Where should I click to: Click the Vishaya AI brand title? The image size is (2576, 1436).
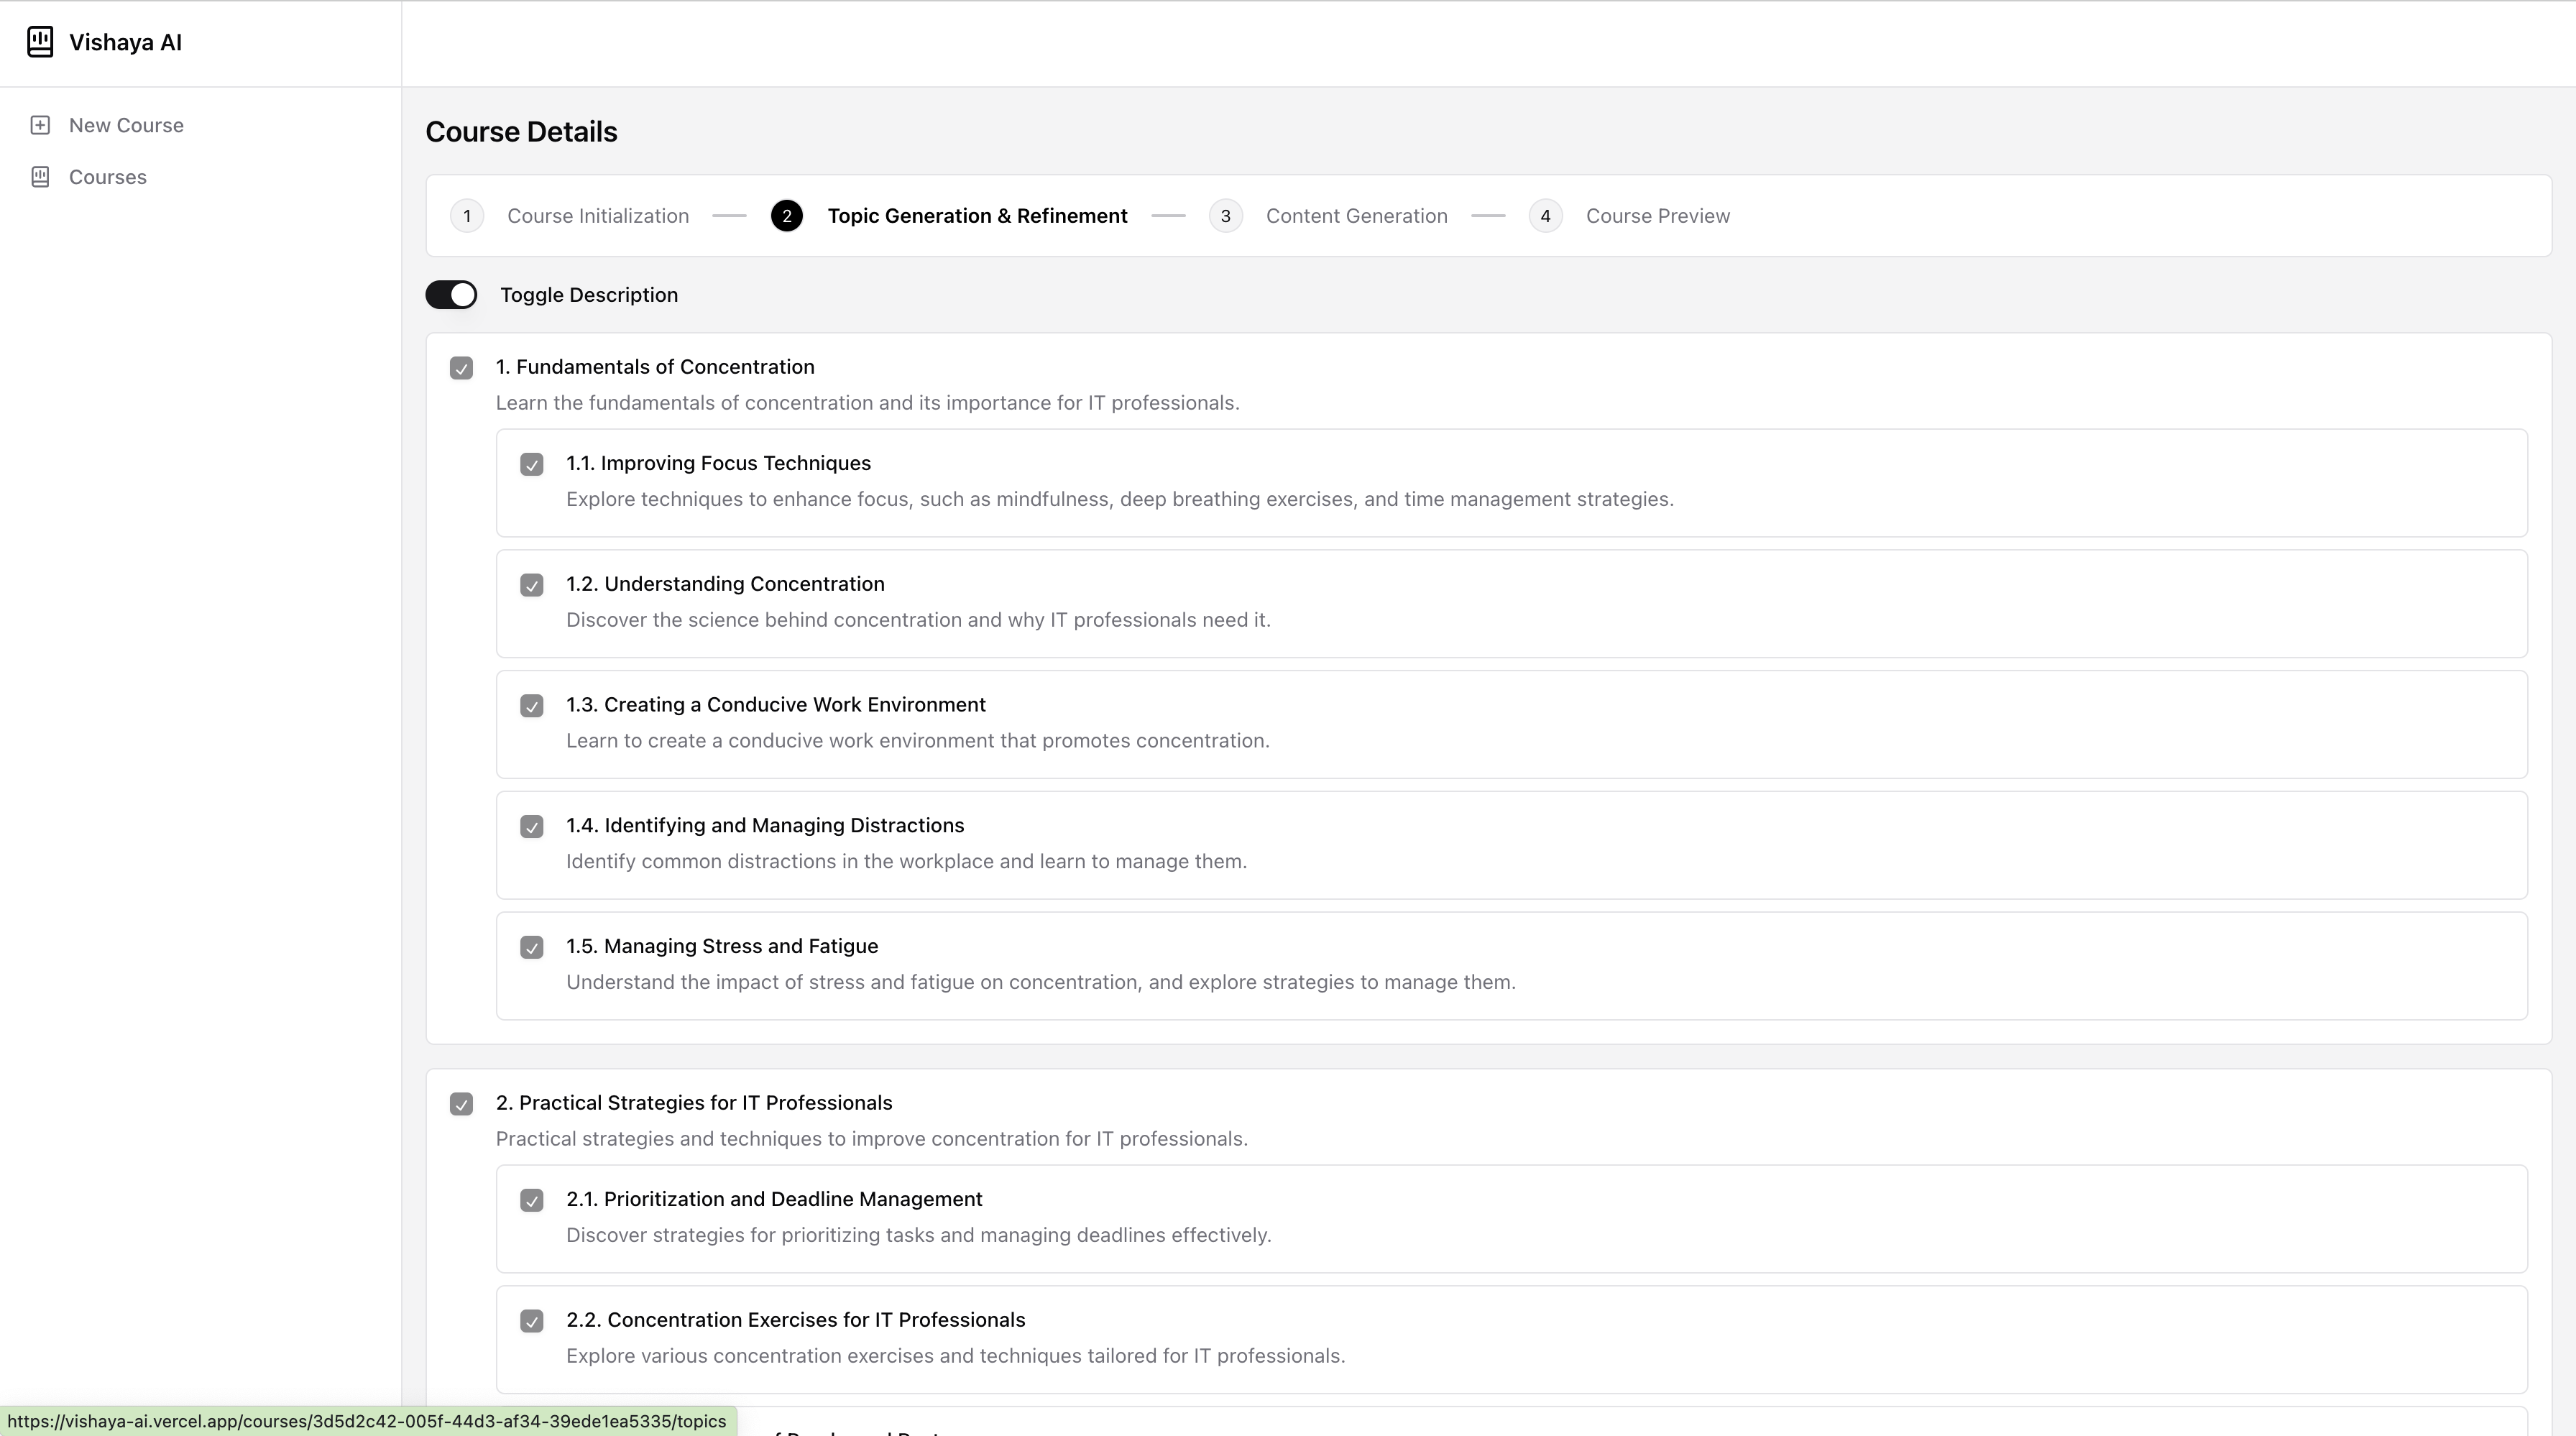tap(125, 42)
